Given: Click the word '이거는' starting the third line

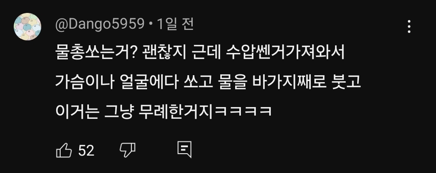Looking at the screenshot, I should [77, 111].
